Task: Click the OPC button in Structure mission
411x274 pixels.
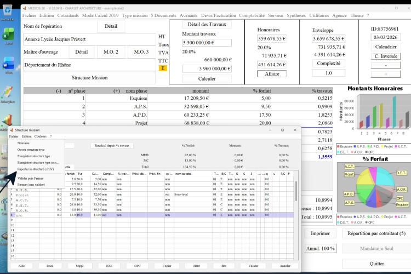Action: coord(138,266)
